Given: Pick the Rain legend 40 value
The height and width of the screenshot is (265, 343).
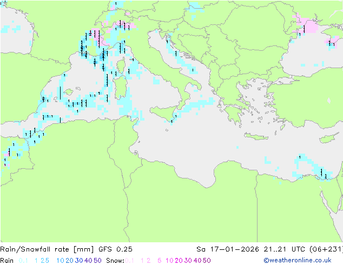Looking at the screenshot, I should coord(88,261).
